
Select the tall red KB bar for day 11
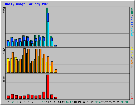click(x=48, y=87)
